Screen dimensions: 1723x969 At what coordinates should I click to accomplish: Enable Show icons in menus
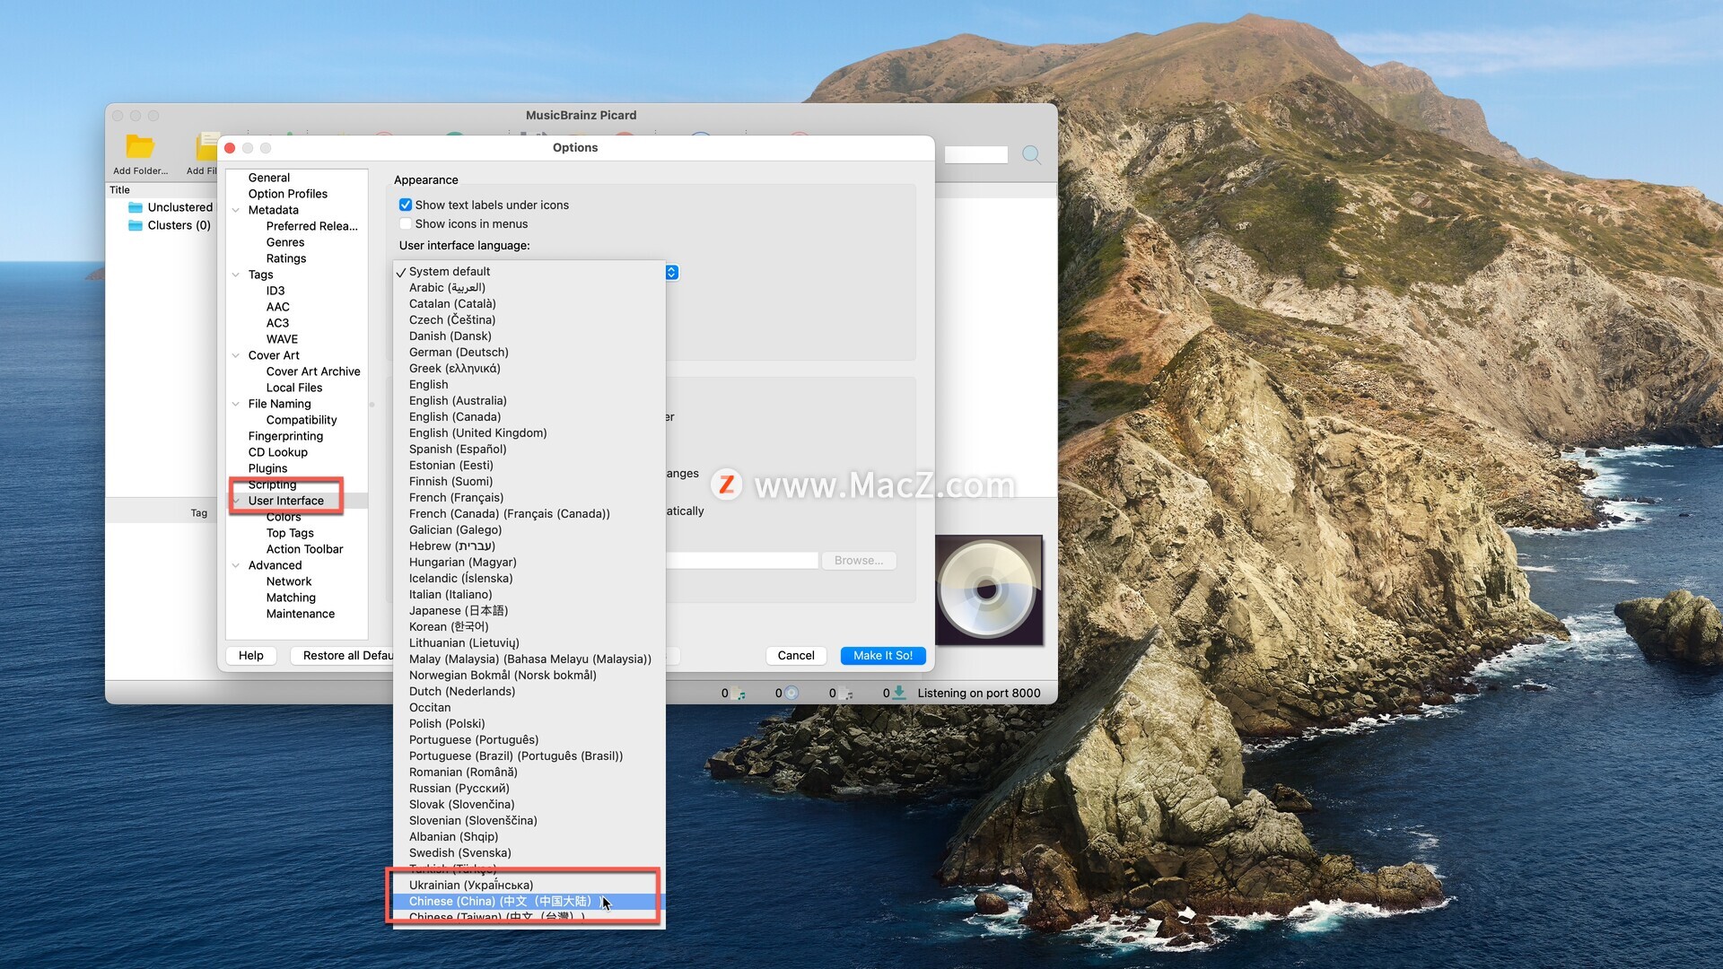pos(406,223)
